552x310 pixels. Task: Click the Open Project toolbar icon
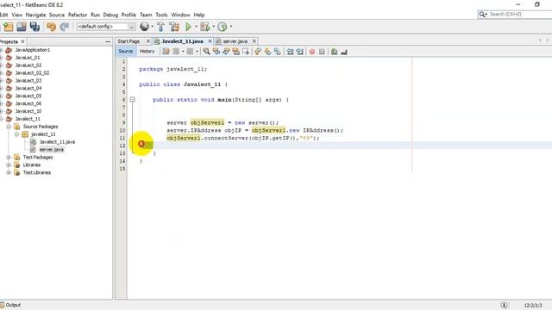(x=21, y=27)
